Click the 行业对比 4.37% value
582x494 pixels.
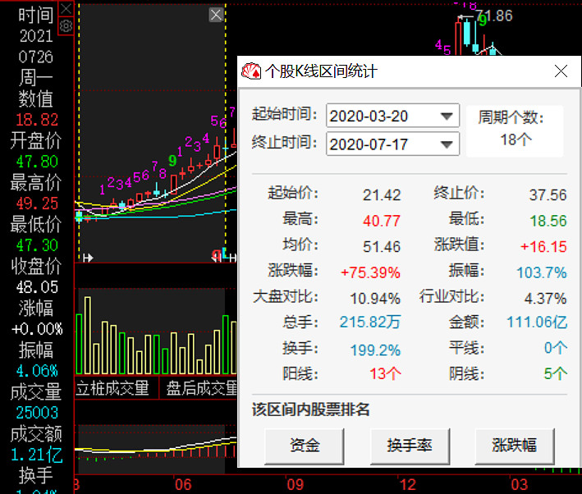pos(545,299)
